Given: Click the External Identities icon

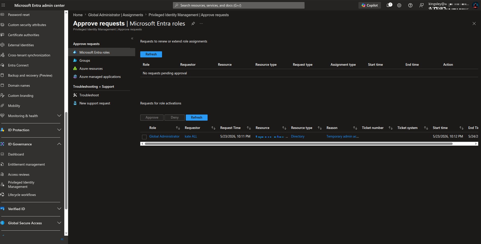Looking at the screenshot, I should pyautogui.click(x=3, y=45).
